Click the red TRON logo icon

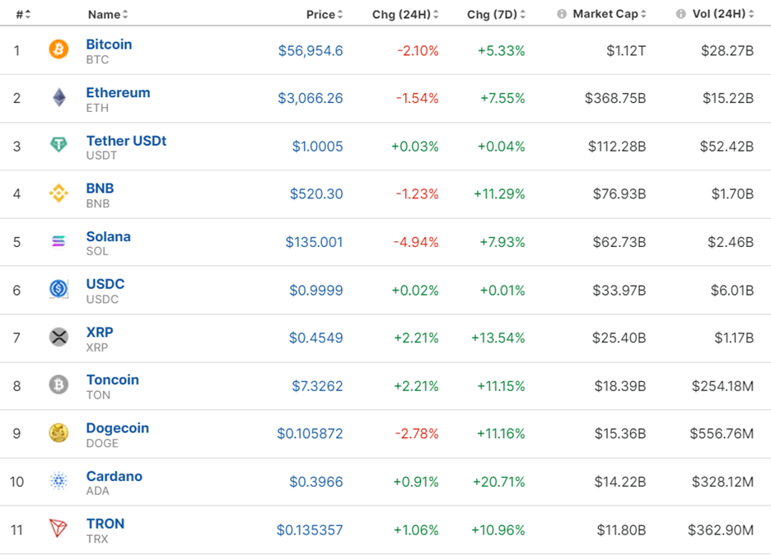58,529
